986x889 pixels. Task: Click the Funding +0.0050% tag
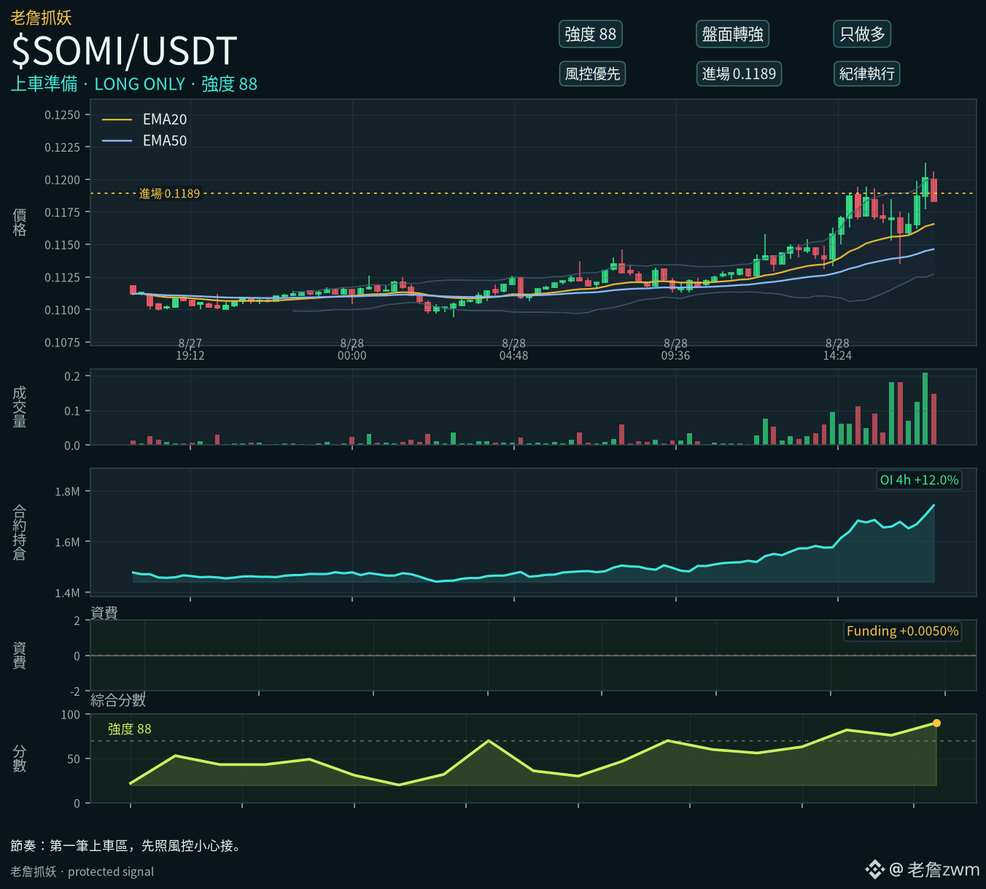[x=902, y=632]
